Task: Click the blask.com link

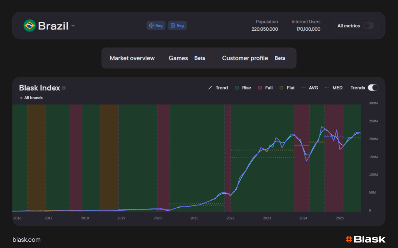Action: coord(26,239)
